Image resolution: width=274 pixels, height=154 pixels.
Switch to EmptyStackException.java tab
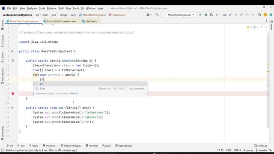pos(62,21)
